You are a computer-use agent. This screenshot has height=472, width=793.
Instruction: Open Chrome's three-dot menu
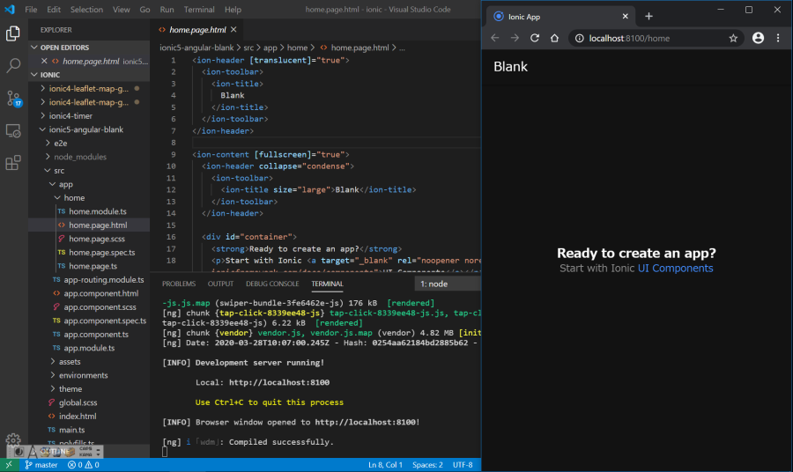click(778, 38)
